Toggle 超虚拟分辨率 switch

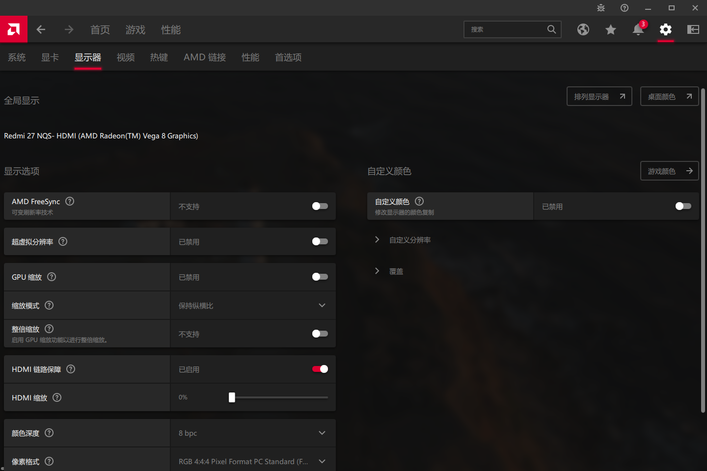click(x=320, y=241)
